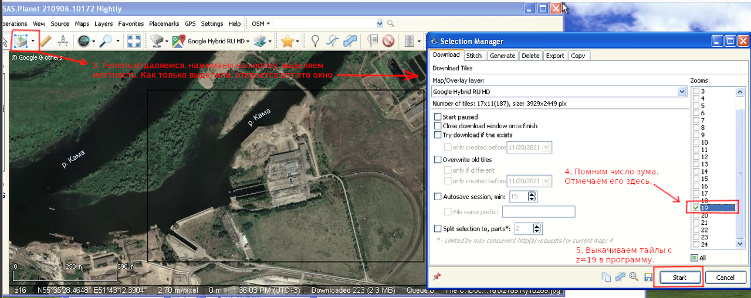The width and height of the screenshot is (751, 298).
Task: Select the ruler distance measurement tool
Action: 46,41
